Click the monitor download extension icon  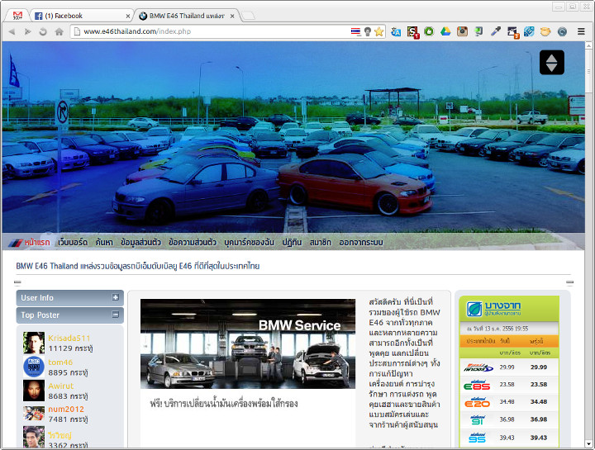(478, 31)
